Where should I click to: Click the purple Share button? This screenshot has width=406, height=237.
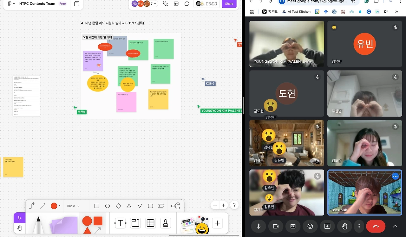pyautogui.click(x=229, y=4)
